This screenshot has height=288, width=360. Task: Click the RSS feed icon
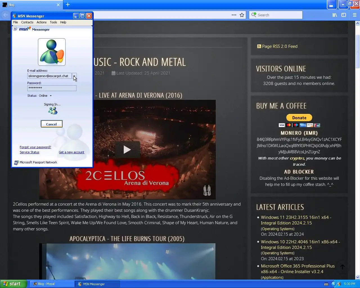[259, 46]
